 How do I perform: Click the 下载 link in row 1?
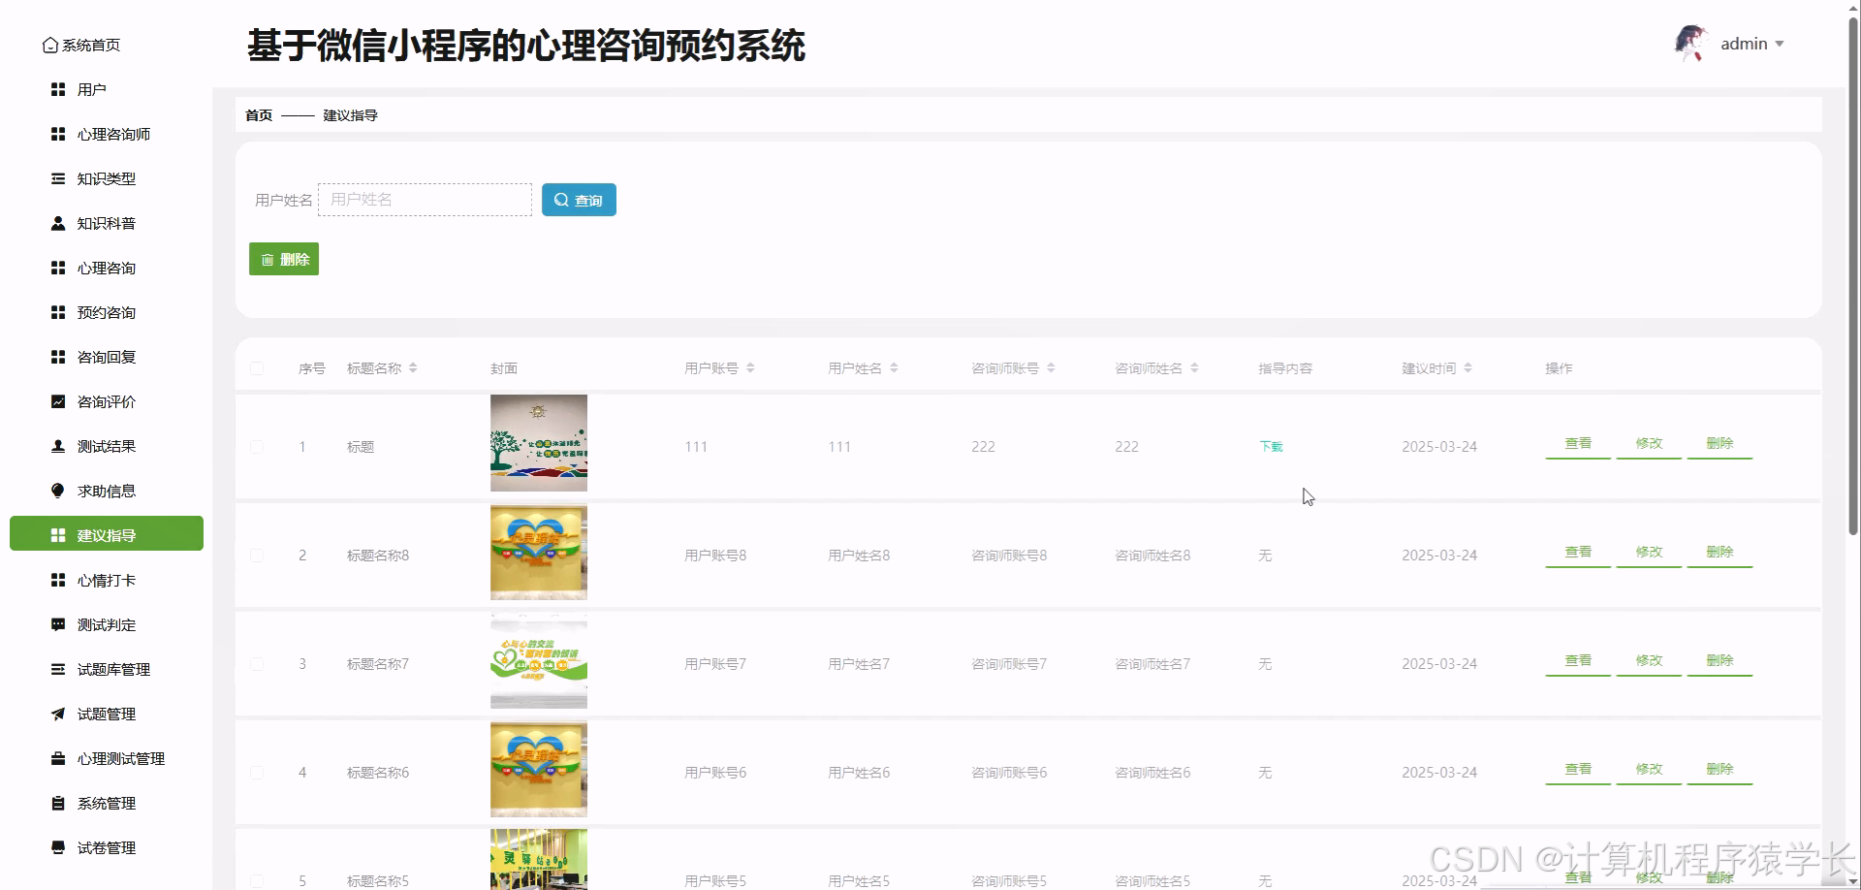(x=1270, y=447)
